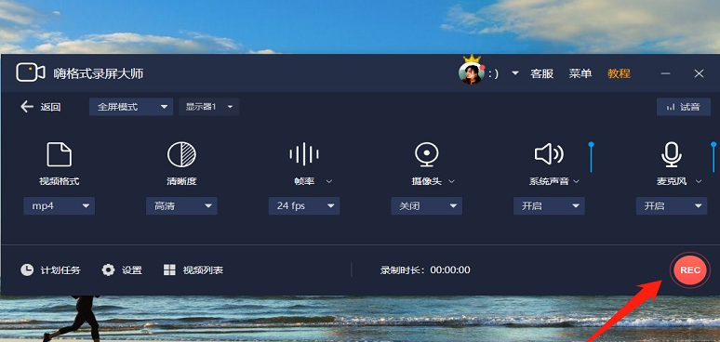Open the scheduled tasks clock icon
The image size is (720, 342).
coord(27,270)
